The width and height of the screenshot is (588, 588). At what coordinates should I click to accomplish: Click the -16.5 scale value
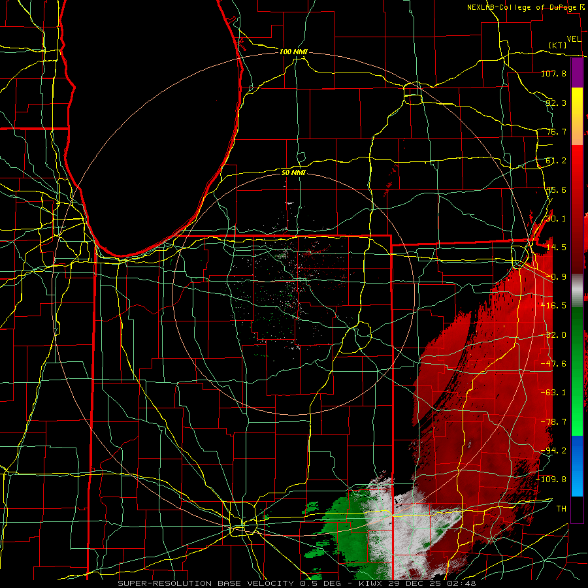pyautogui.click(x=553, y=306)
